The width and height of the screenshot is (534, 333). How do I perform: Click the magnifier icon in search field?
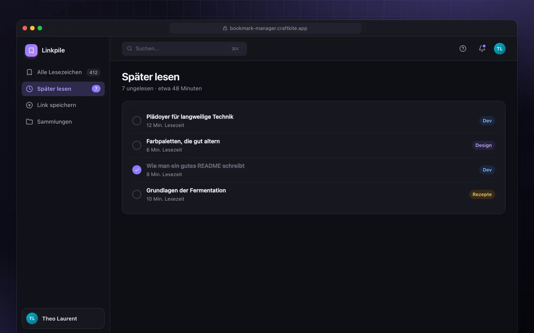pos(130,49)
